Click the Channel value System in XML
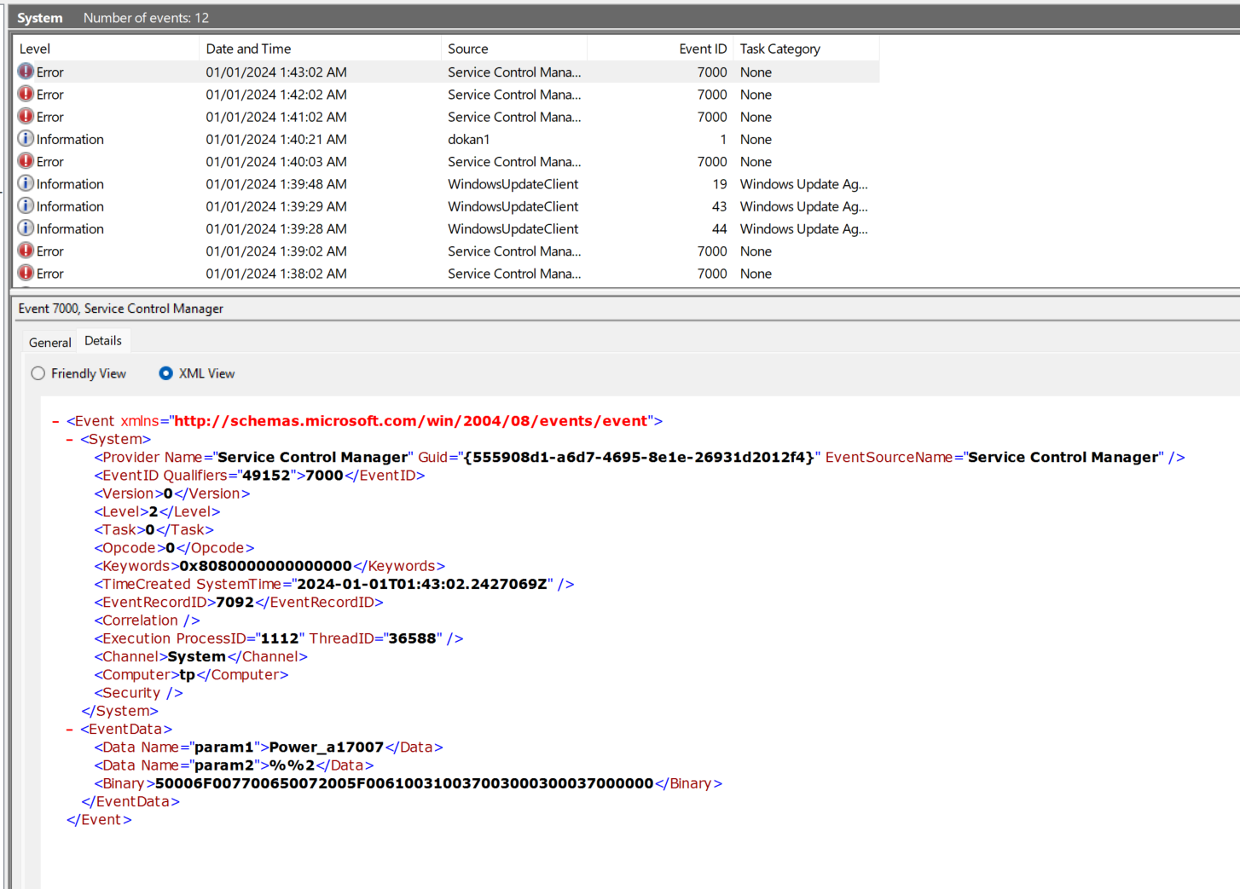This screenshot has width=1240, height=889. (x=197, y=656)
